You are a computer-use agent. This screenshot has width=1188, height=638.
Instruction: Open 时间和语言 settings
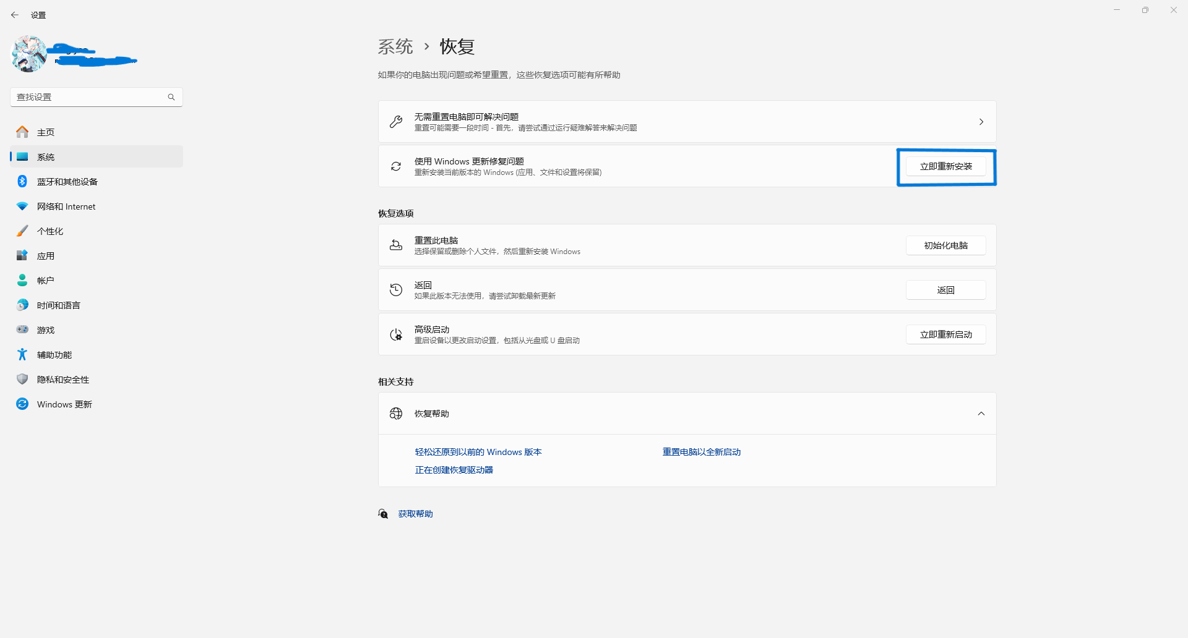pyautogui.click(x=97, y=305)
